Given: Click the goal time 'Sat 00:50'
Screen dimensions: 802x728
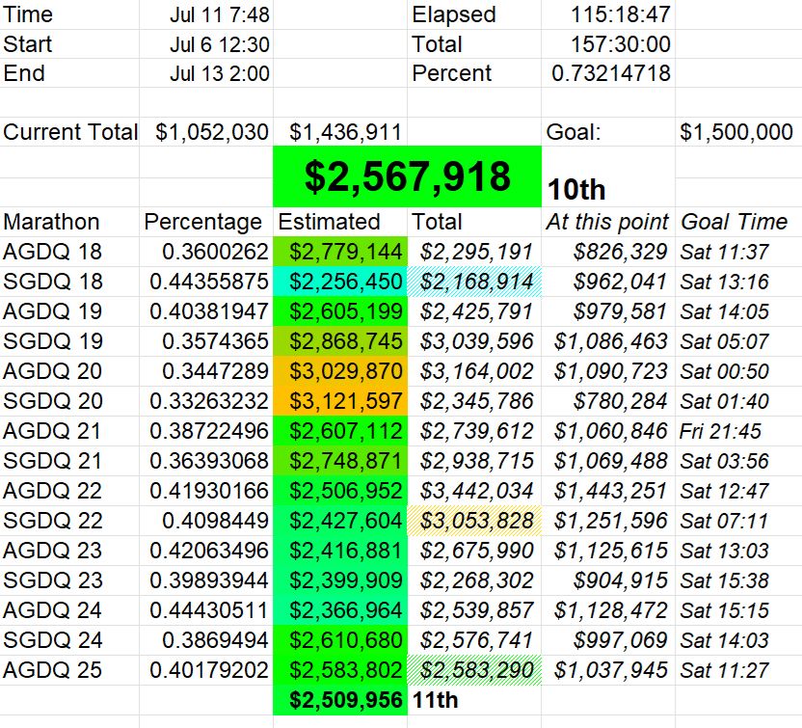Looking at the screenshot, I should point(738,371).
